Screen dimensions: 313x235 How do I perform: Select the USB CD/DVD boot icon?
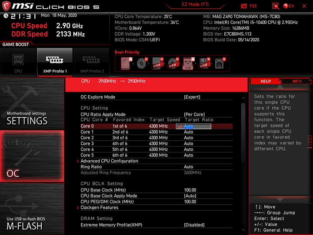(x=173, y=64)
